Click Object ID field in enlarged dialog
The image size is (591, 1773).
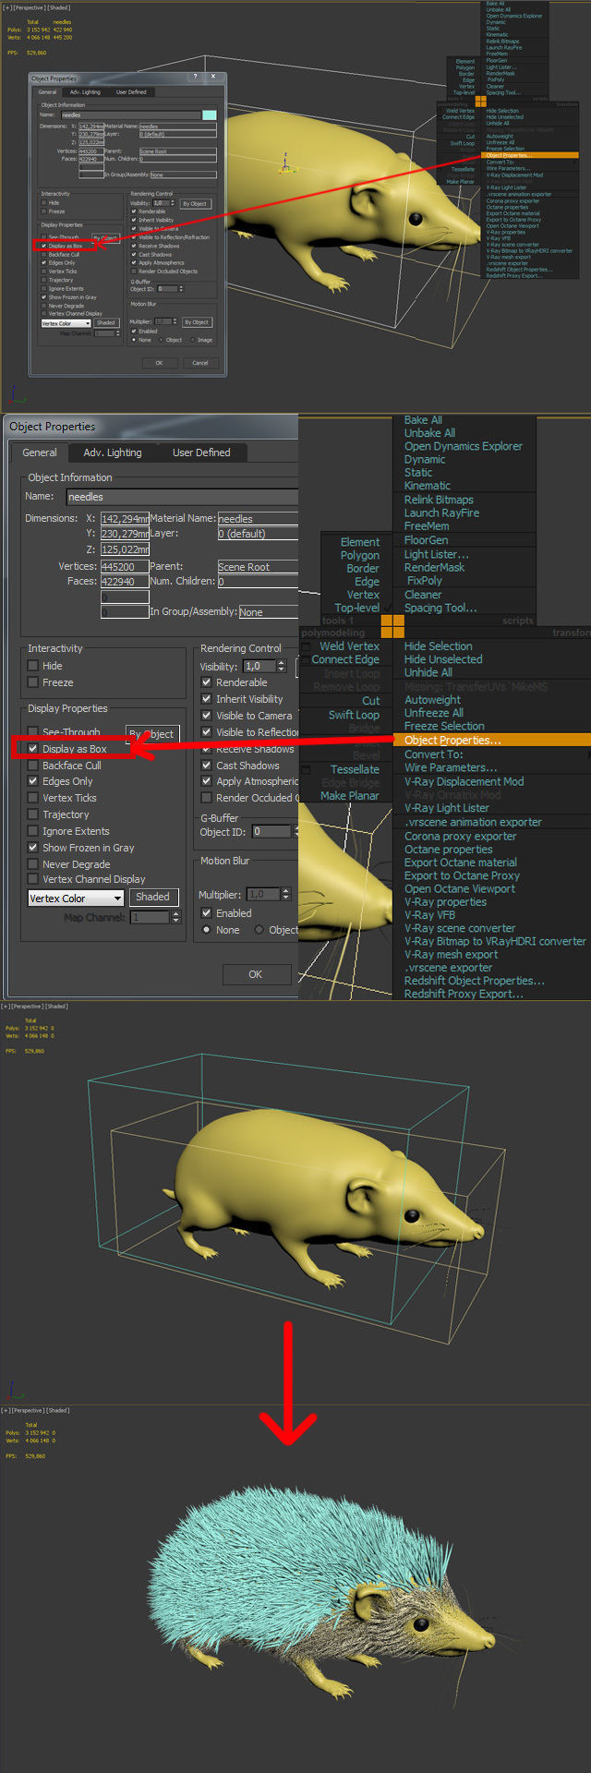click(271, 831)
